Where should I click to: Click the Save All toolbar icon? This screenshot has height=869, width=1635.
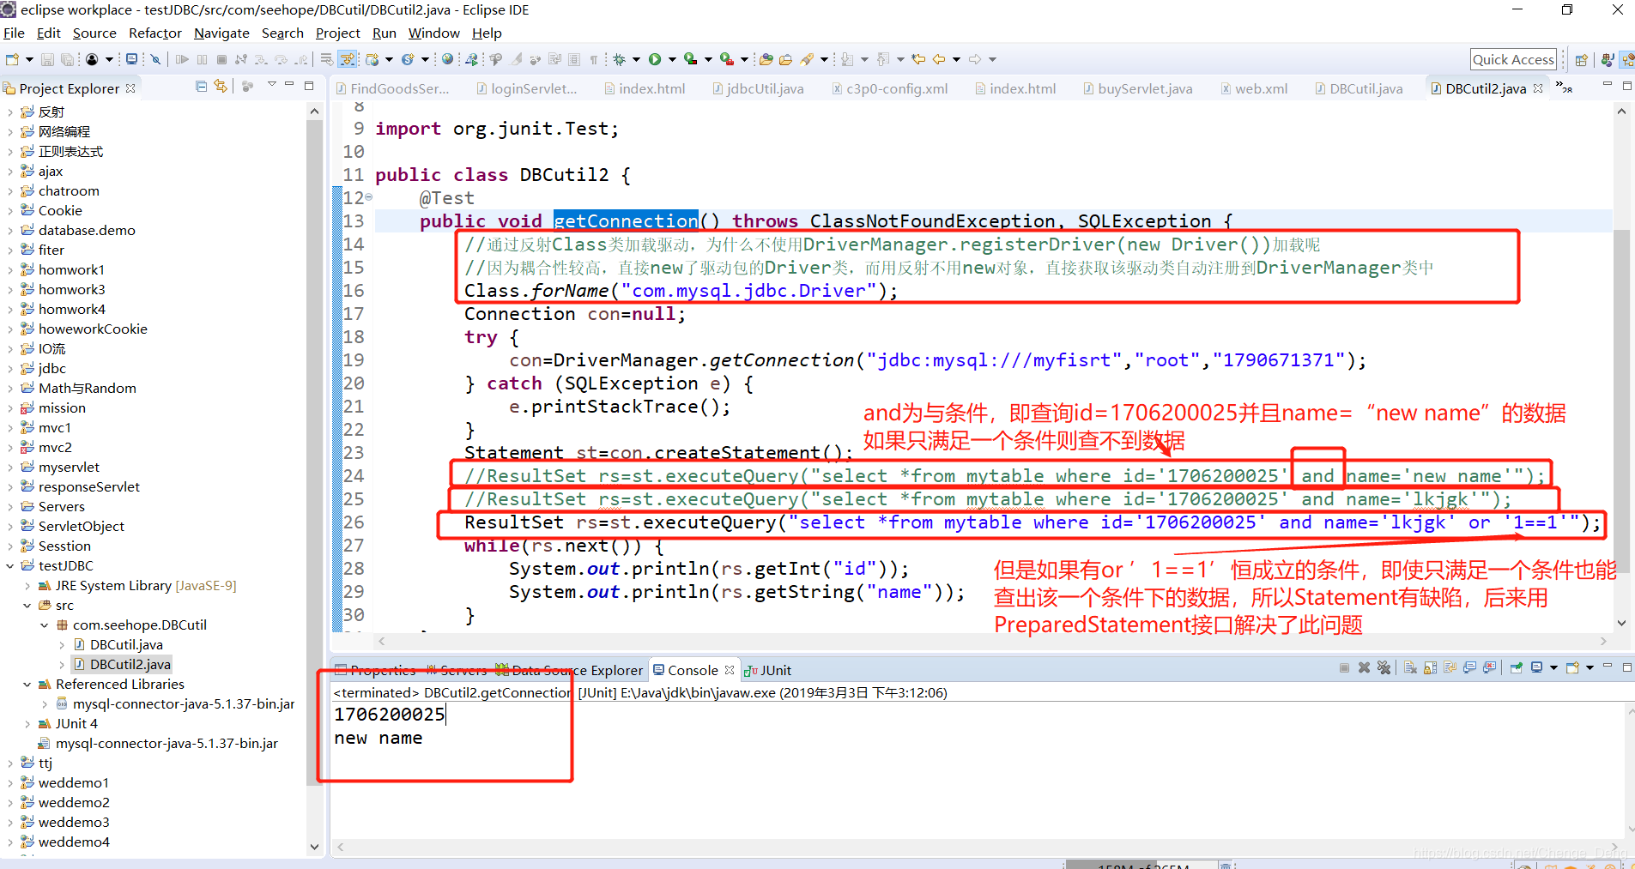(x=67, y=59)
